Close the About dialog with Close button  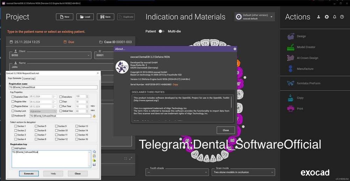pos(226,130)
